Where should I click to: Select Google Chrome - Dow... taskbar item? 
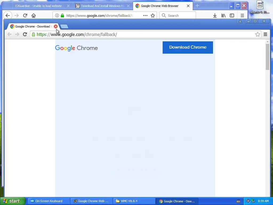pos(177,201)
